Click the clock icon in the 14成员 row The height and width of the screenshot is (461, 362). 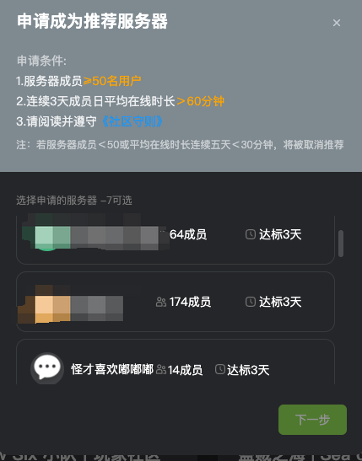[220, 369]
